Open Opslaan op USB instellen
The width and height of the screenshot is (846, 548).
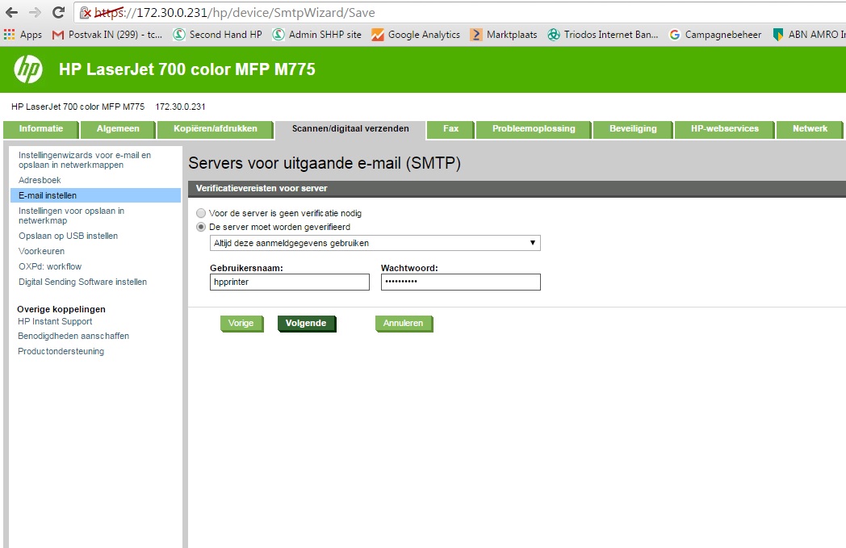pos(68,236)
